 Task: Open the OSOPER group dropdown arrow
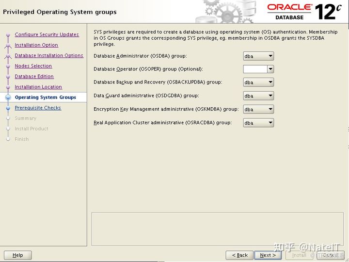point(270,69)
